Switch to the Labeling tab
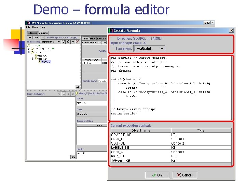Screen dimensions: 246x185 (x=32, y=33)
